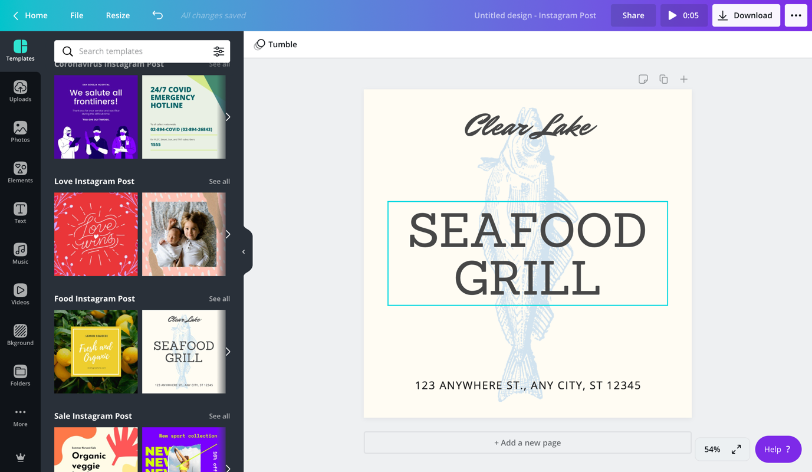812x472 pixels.
Task: Click the undo arrow icon
Action: [157, 15]
